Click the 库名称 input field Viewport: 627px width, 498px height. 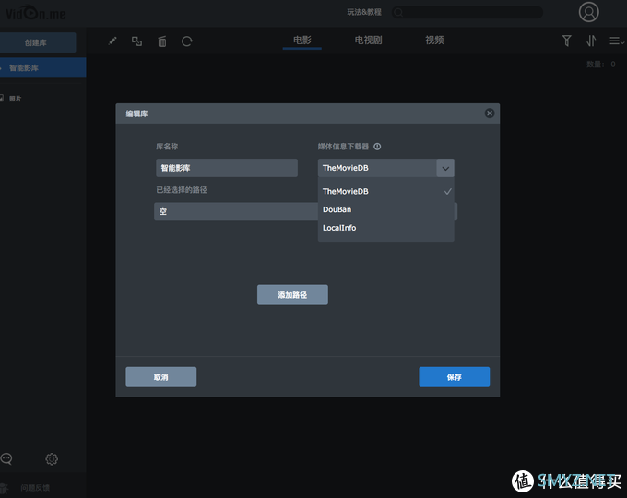coord(227,168)
